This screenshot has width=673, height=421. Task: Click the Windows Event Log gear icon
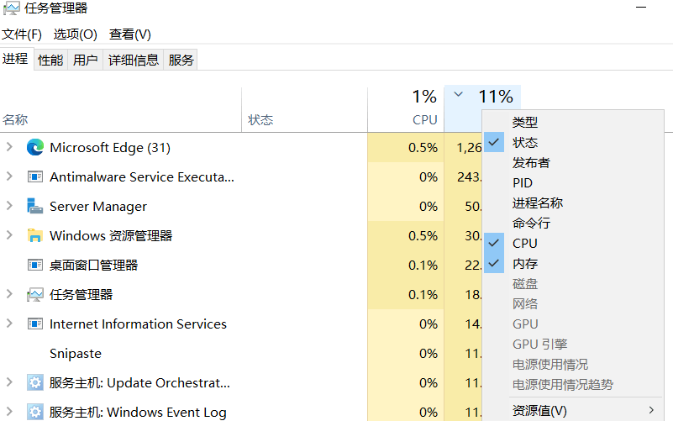coord(34,412)
